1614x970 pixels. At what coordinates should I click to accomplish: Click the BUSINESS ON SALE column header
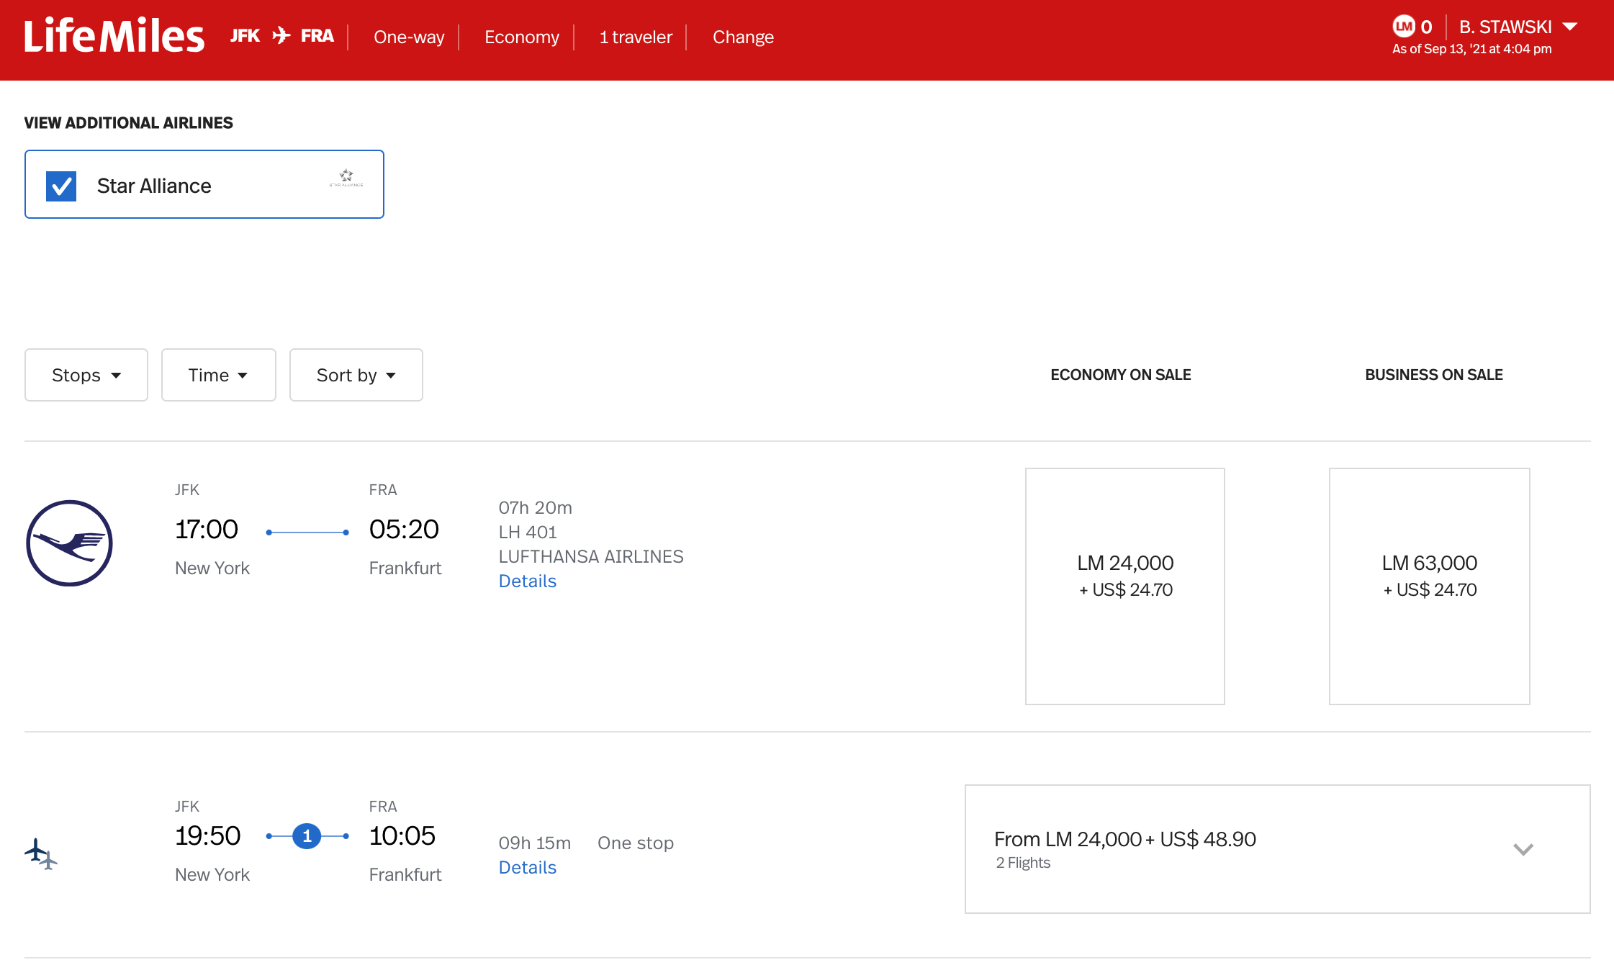pos(1434,375)
